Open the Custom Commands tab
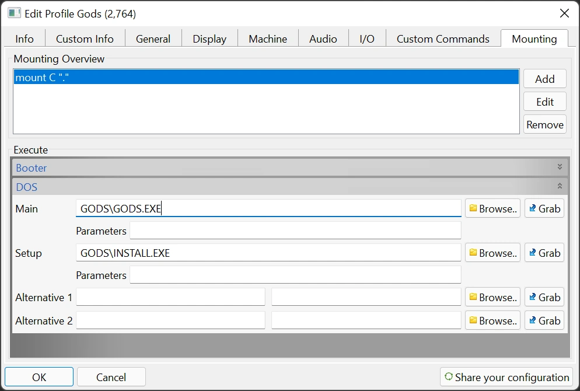The height and width of the screenshot is (391, 580). pyautogui.click(x=443, y=39)
